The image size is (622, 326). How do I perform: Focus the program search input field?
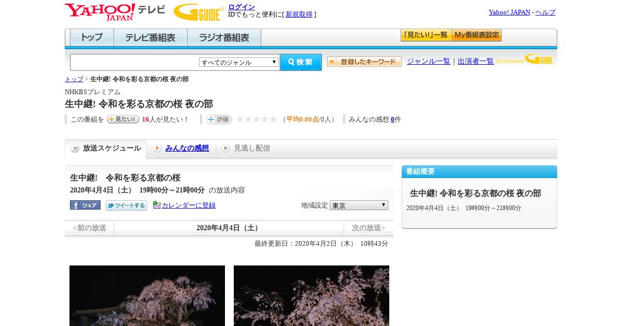[135, 62]
